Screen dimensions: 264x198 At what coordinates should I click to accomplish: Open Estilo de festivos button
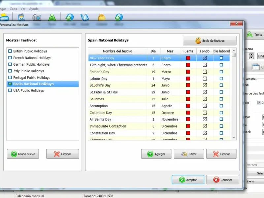(210, 40)
